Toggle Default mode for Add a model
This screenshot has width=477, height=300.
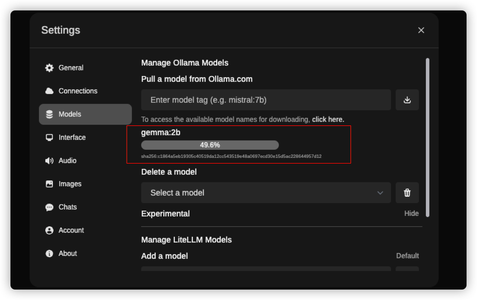pos(407,256)
